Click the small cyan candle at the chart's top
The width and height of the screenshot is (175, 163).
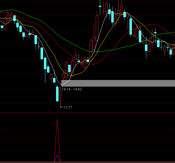(100, 6)
